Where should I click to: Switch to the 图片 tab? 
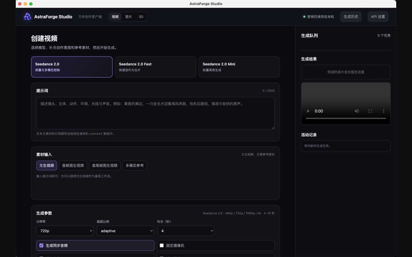click(x=128, y=17)
